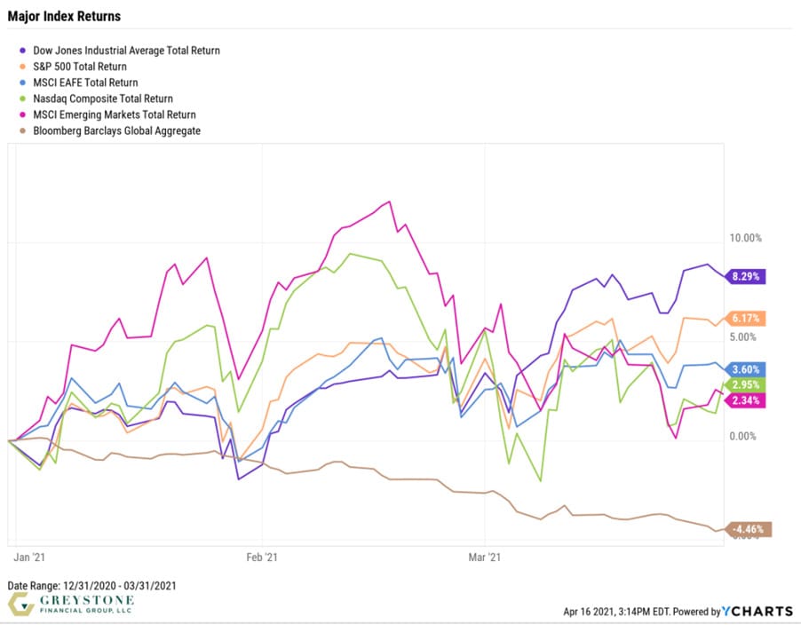Viewport: 801px width, 625px height.
Task: Click the 2.34% Emerging Markets value tag
Action: coord(746,400)
